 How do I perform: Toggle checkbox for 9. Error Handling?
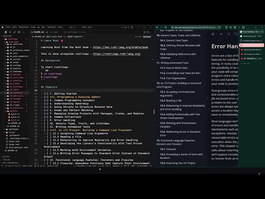pyautogui.click(x=46, y=120)
